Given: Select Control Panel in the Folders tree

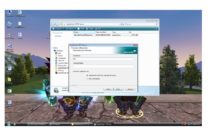Looking at the screenshot, I should click(x=63, y=63).
